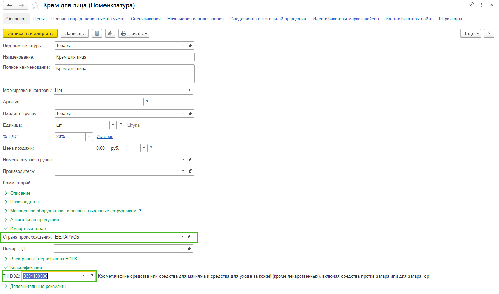Open the История link for НДС
This screenshot has width=499, height=294.
click(105, 136)
